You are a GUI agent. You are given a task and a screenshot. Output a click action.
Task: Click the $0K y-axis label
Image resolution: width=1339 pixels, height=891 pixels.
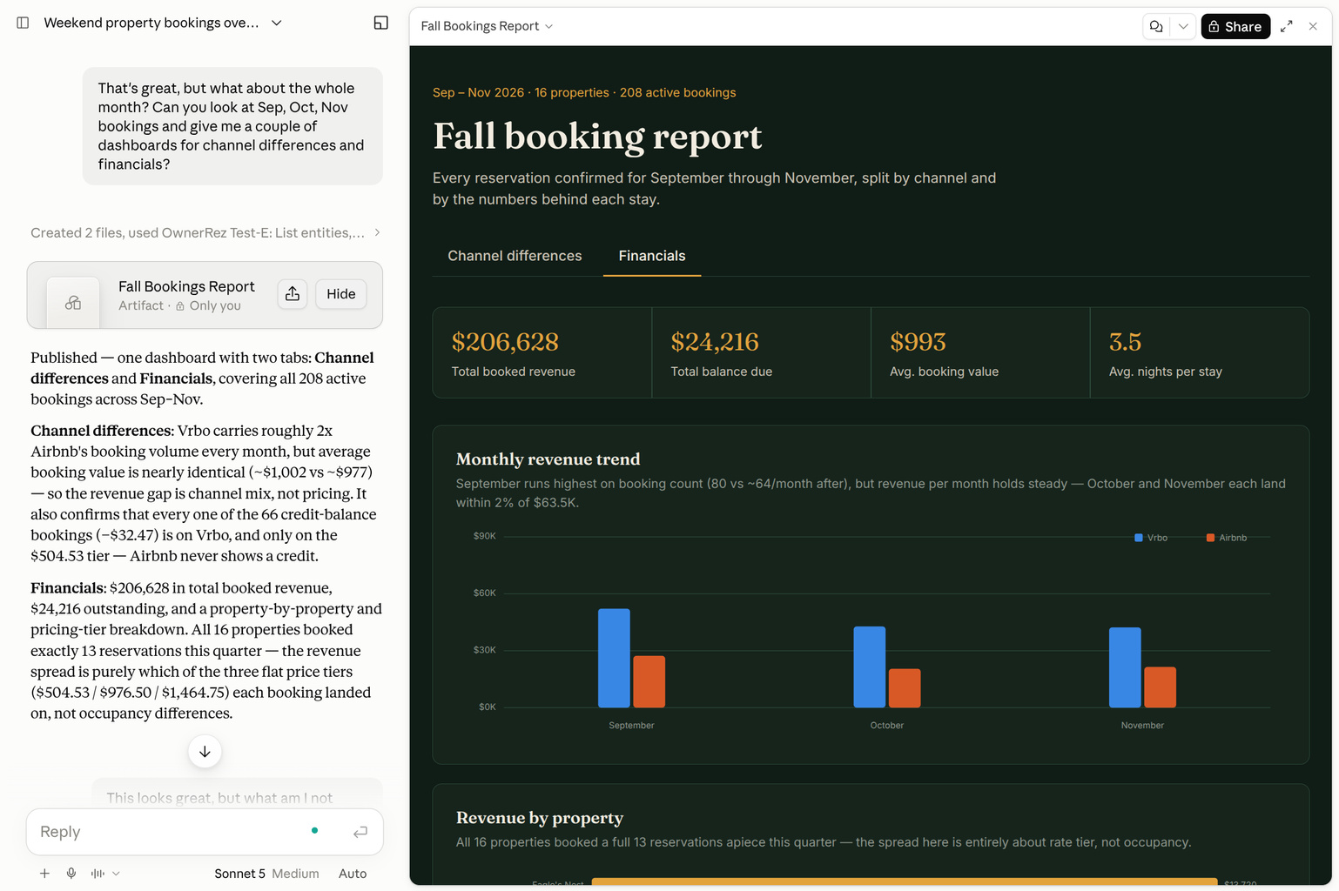[487, 707]
